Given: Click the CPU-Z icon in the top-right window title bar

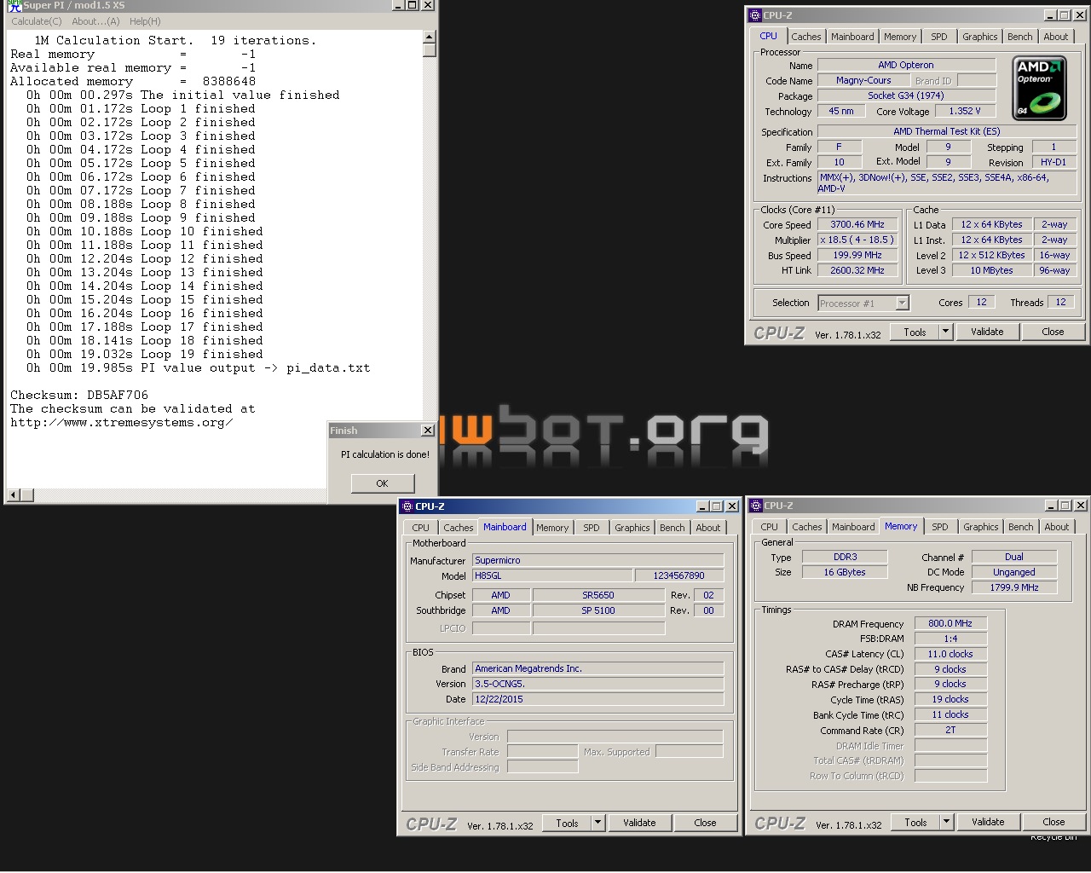Looking at the screenshot, I should (754, 15).
